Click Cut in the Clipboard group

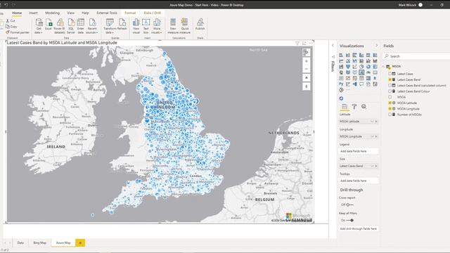[11, 20]
